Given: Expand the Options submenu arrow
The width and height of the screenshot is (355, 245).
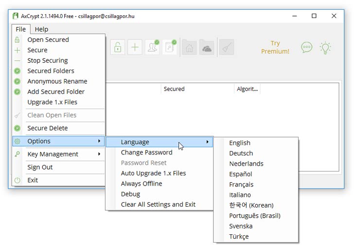Looking at the screenshot, I should (99, 141).
